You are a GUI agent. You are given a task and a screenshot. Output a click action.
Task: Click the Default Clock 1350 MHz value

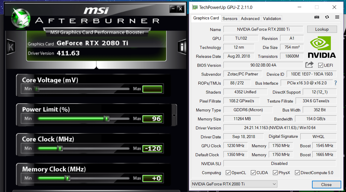click(235, 155)
